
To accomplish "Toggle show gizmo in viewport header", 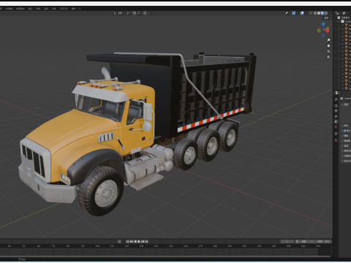I will pos(294,13).
